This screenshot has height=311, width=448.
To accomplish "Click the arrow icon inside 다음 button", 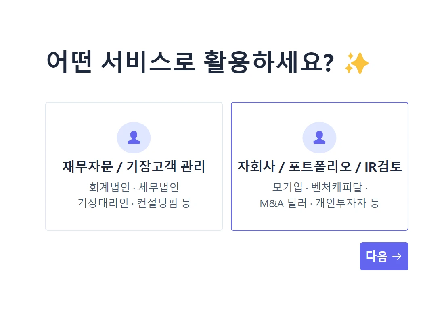I will click(x=397, y=256).
